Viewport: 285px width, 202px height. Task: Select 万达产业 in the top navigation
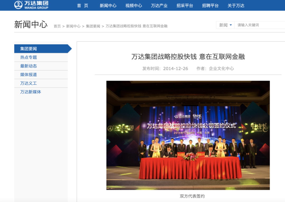point(159,6)
